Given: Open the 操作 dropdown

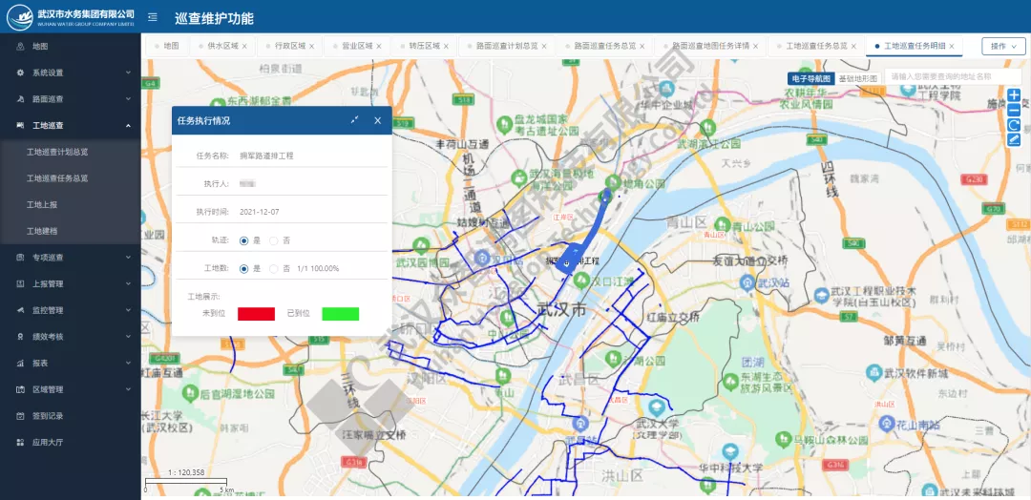Looking at the screenshot, I should coord(1003,46).
